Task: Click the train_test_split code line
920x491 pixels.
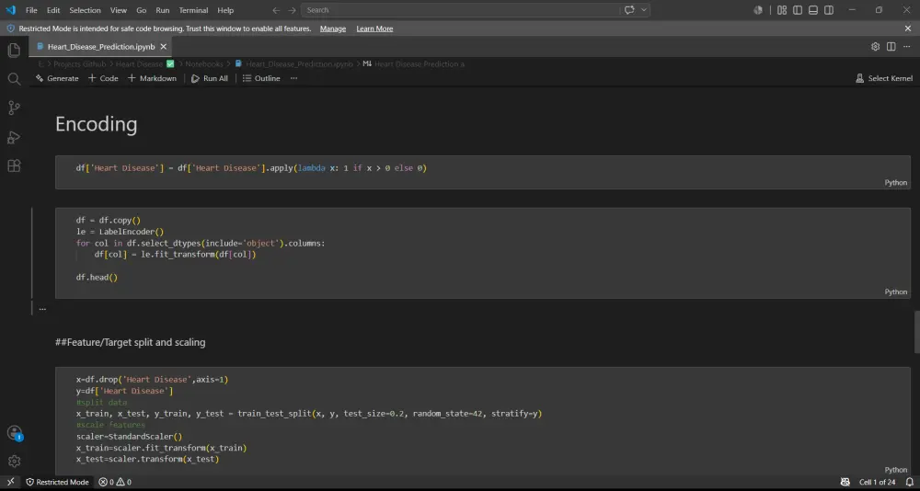Action: click(308, 414)
